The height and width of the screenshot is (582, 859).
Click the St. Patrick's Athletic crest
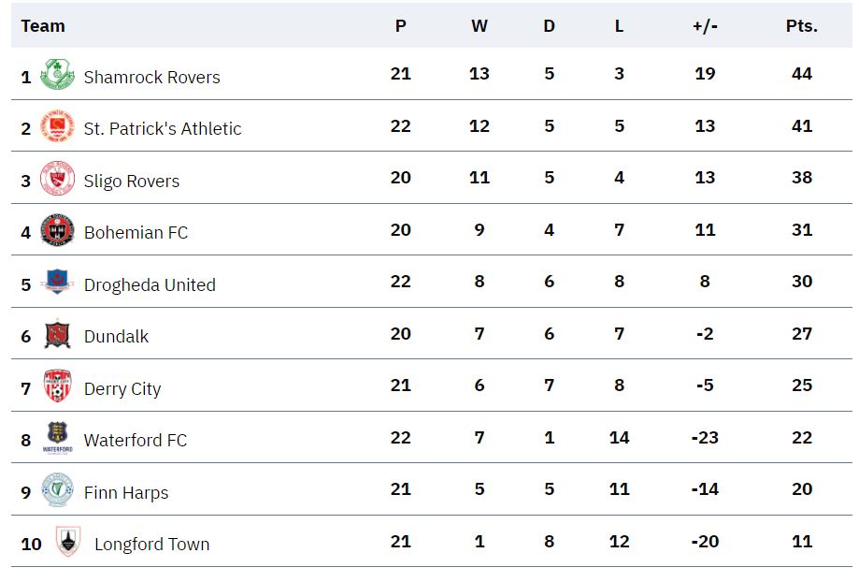point(58,126)
